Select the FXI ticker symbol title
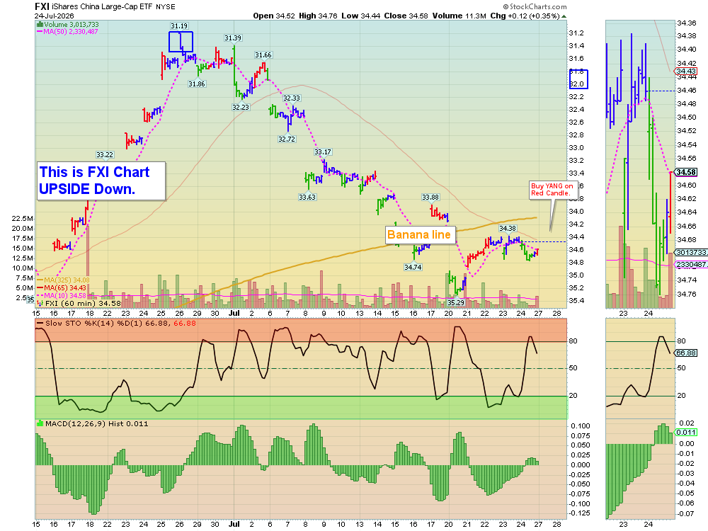This screenshot has width=708, height=531. (42, 6)
